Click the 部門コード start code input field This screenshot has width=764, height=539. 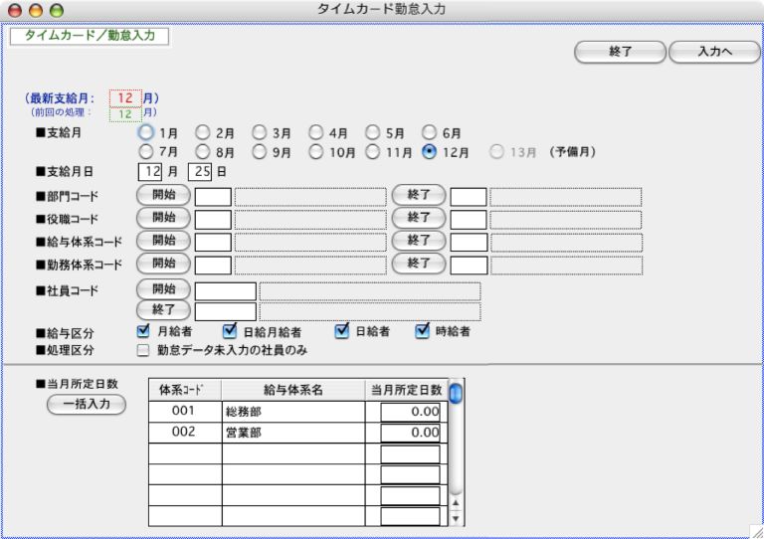(213, 196)
